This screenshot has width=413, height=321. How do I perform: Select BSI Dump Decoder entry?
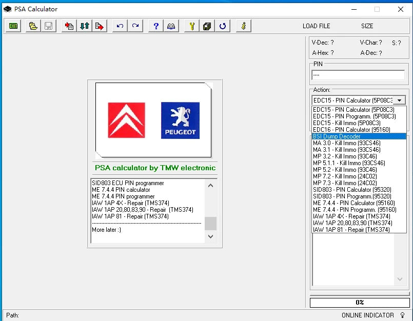[359, 136]
